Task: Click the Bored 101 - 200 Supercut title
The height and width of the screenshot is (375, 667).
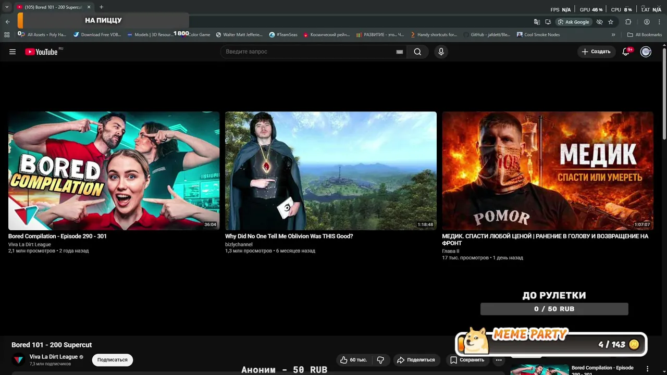Action: pyautogui.click(x=52, y=345)
